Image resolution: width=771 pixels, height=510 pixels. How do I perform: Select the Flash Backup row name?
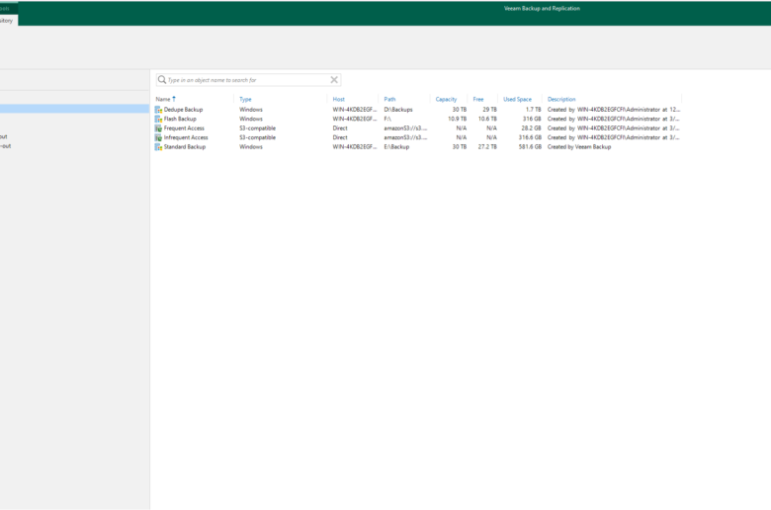180,119
